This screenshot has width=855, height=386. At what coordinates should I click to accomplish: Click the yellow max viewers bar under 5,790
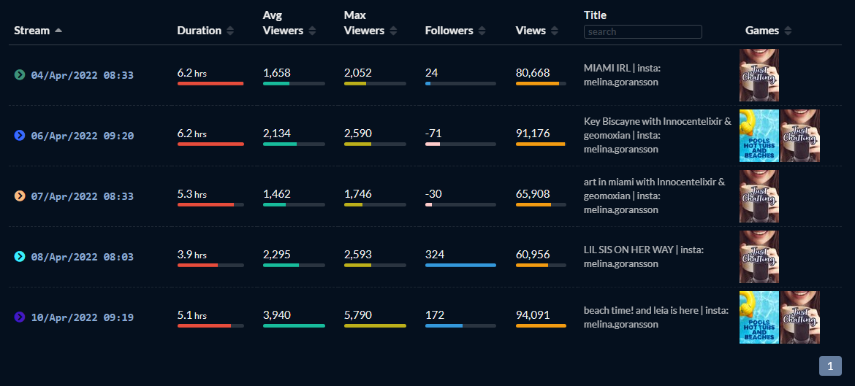pos(375,325)
